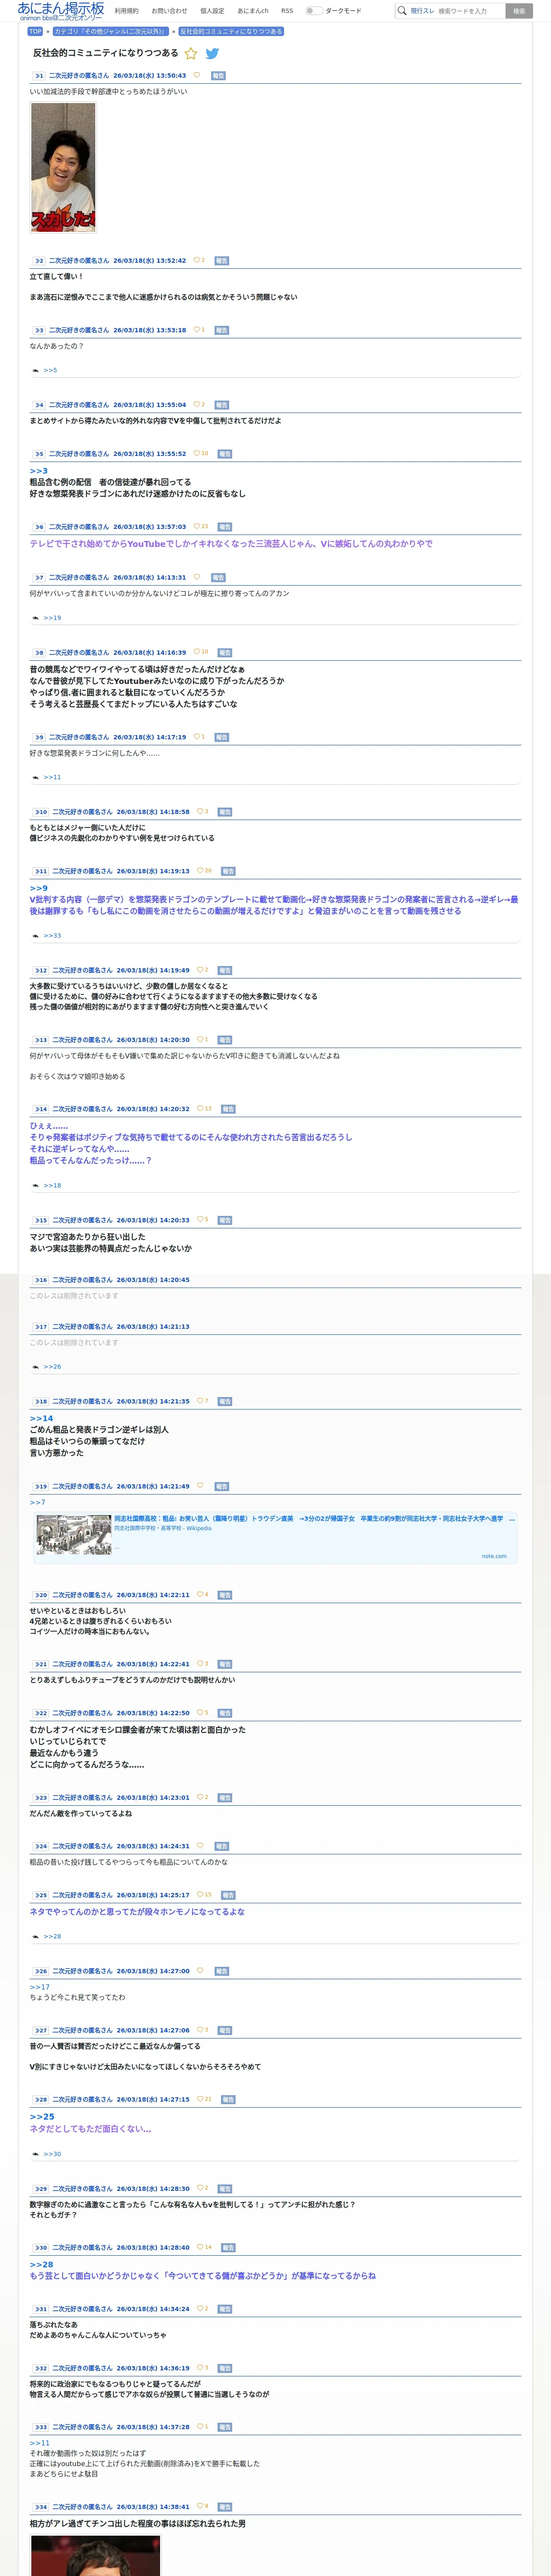Click the >>11 anchor in post 33
Image resolution: width=551 pixels, height=2576 pixels.
(39, 2443)
